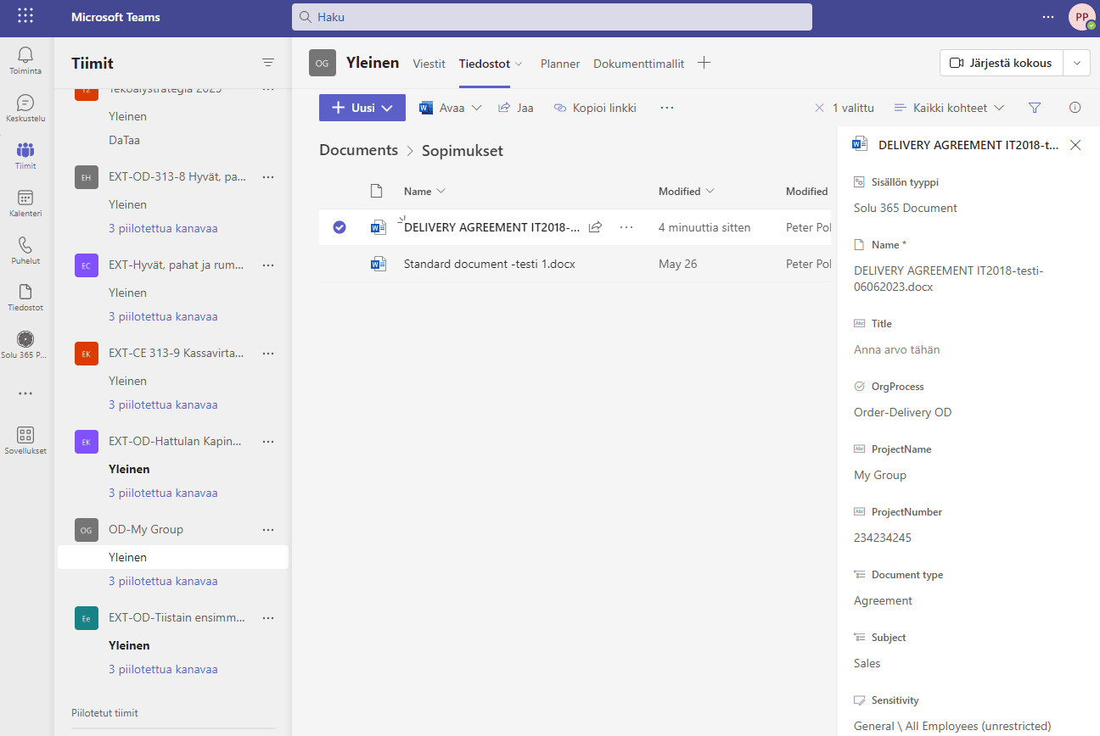Add a new tab with plus icon

coord(704,63)
